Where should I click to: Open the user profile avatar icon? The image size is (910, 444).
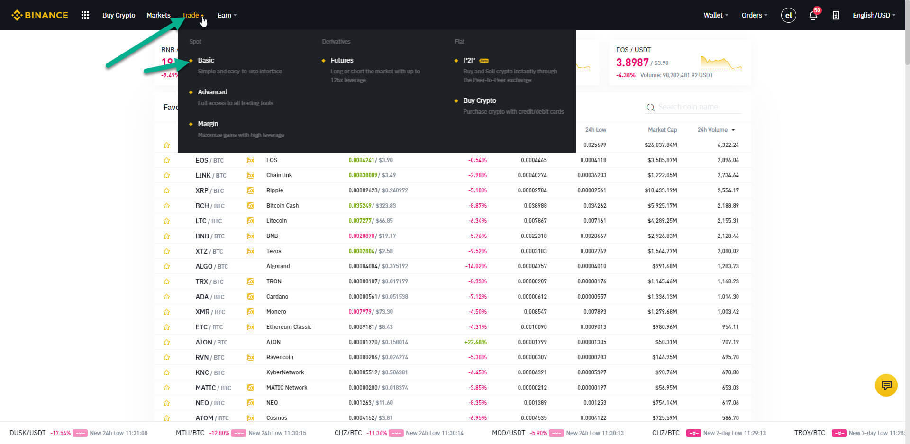click(788, 15)
